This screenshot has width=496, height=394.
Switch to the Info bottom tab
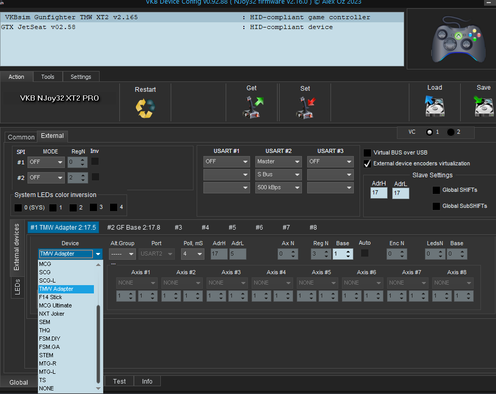[147, 382]
